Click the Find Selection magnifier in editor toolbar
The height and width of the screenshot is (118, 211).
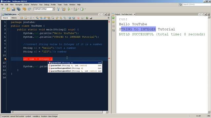[x=37, y=18]
